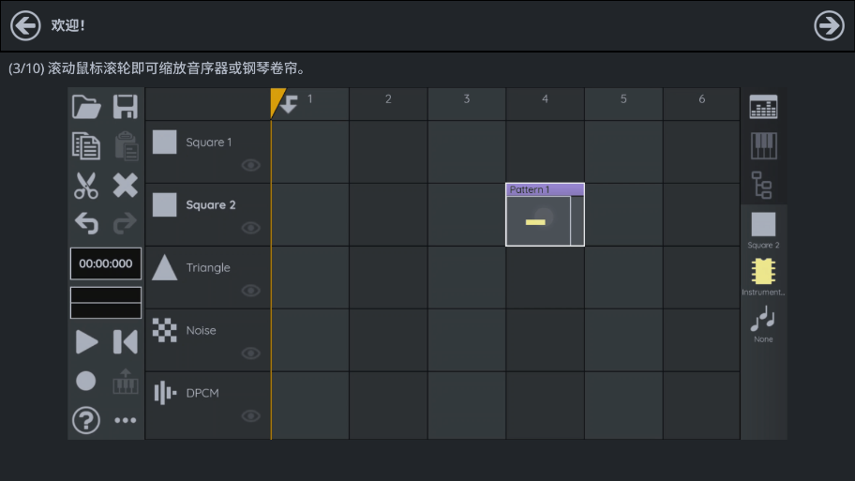855x481 pixels.
Task: Copy selection using the copy icon
Action: click(x=86, y=146)
